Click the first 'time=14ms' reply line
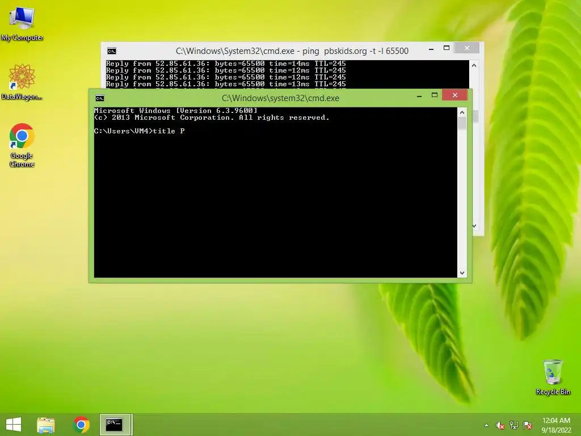 (x=226, y=64)
